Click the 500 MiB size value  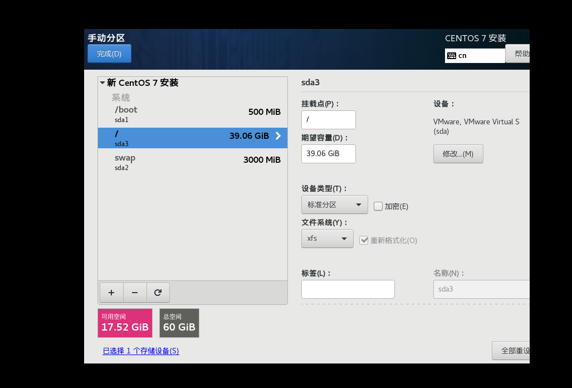[x=265, y=111]
